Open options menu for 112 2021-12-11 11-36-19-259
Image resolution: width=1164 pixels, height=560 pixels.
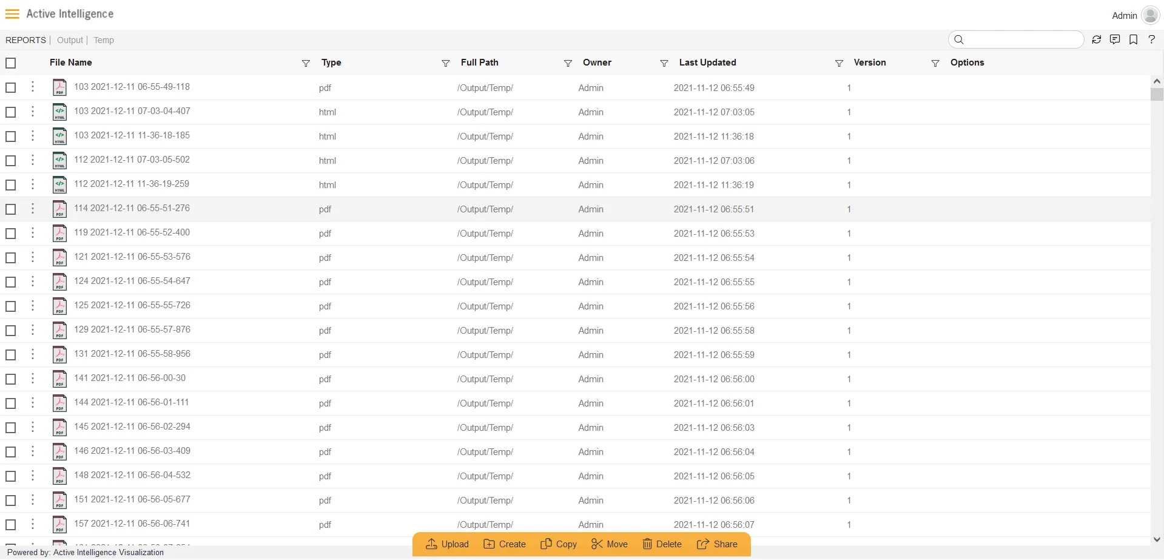pos(33,184)
